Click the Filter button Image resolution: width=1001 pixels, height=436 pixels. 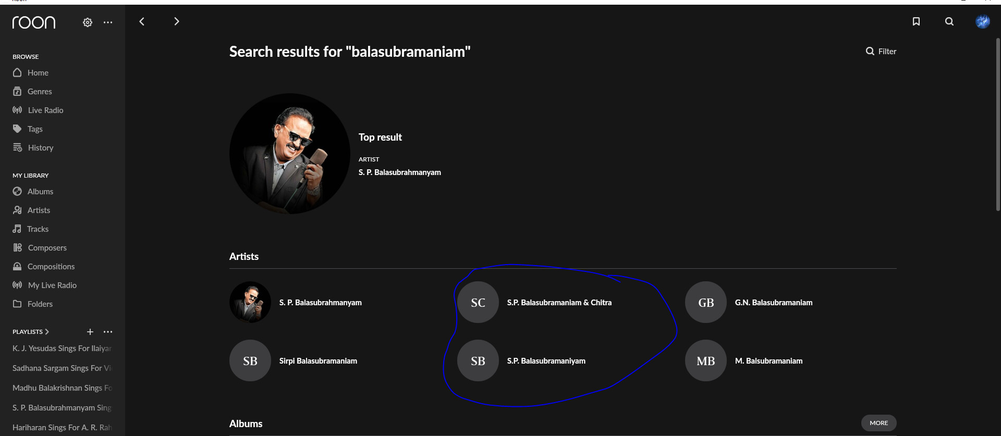(881, 51)
